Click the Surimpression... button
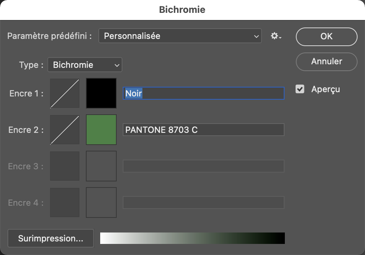This screenshot has width=365, height=255. (x=50, y=238)
